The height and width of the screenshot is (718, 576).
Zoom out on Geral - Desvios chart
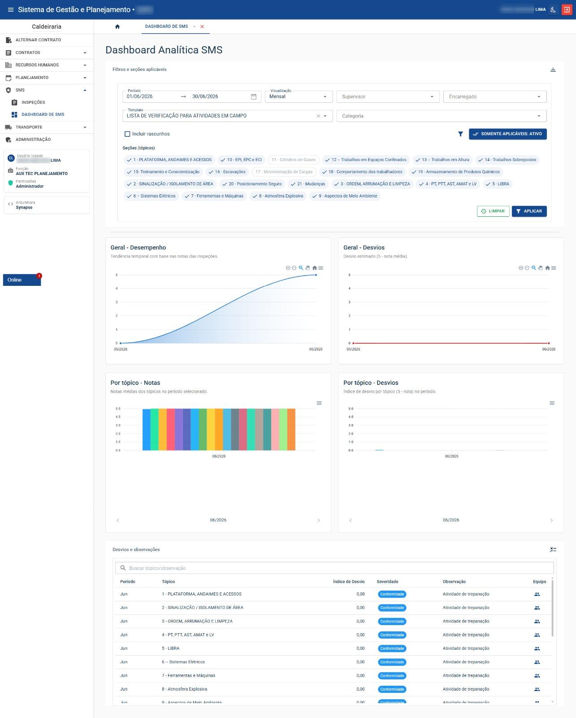(x=527, y=268)
